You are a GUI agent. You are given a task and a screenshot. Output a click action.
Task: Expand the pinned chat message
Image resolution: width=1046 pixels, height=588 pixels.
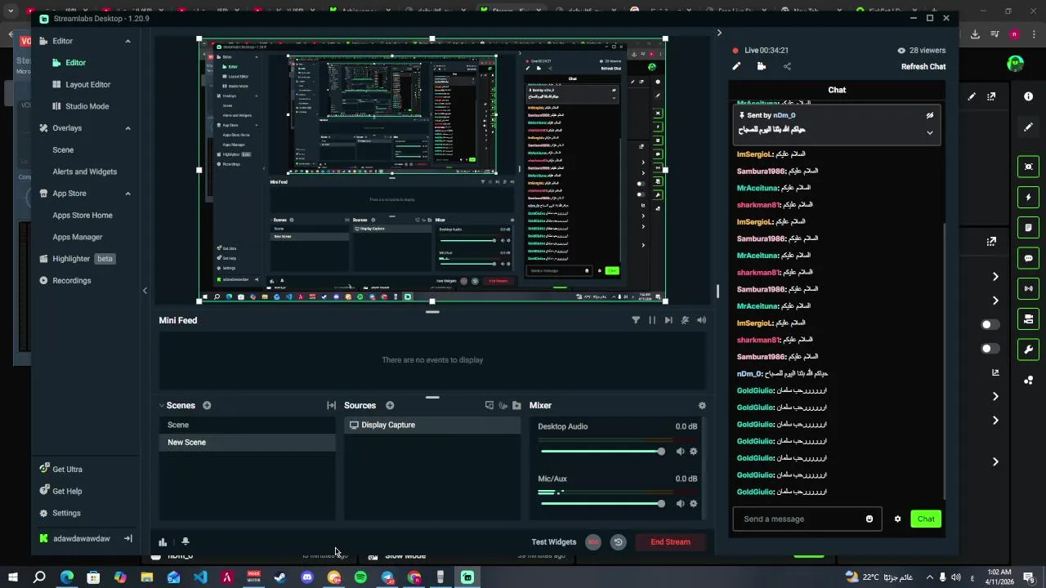pos(929,132)
